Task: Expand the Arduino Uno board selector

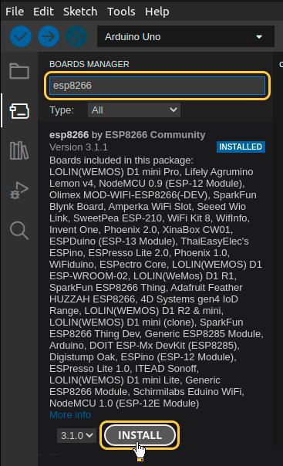Action: pyautogui.click(x=186, y=36)
